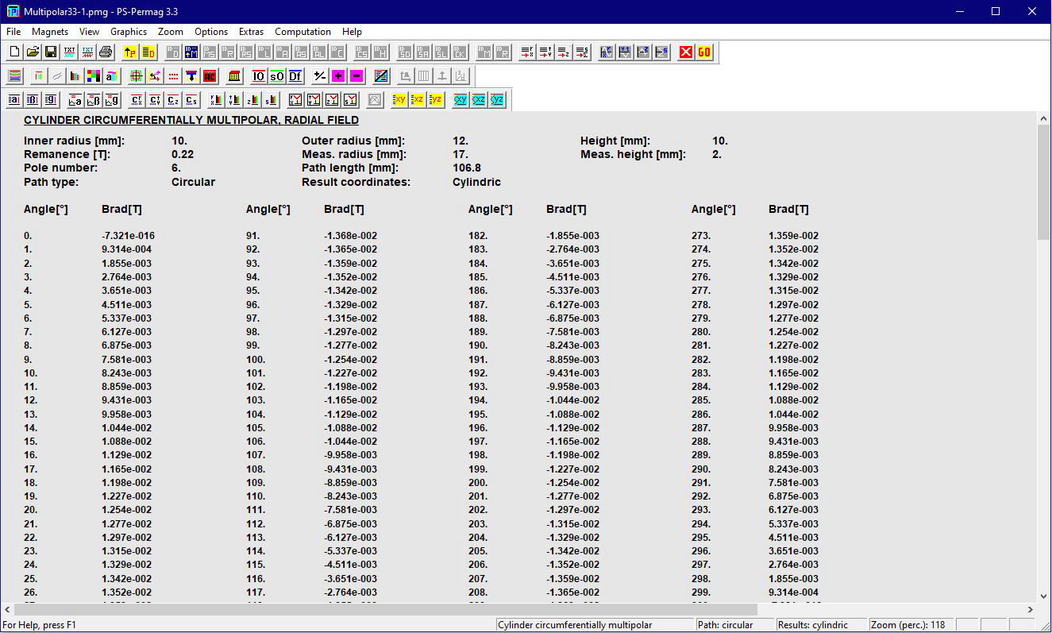1052x633 pixels.
Task: Select the yellow xy plane icon
Action: (x=399, y=100)
